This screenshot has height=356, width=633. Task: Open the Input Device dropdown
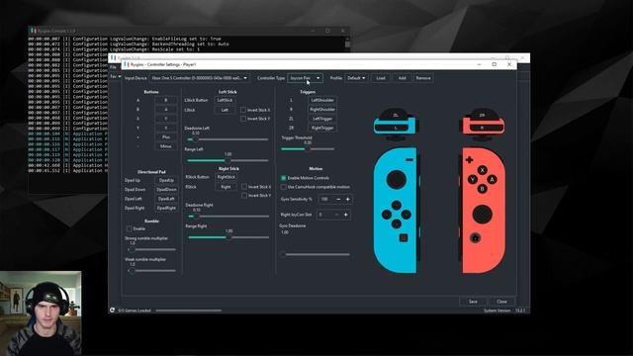pyautogui.click(x=200, y=78)
